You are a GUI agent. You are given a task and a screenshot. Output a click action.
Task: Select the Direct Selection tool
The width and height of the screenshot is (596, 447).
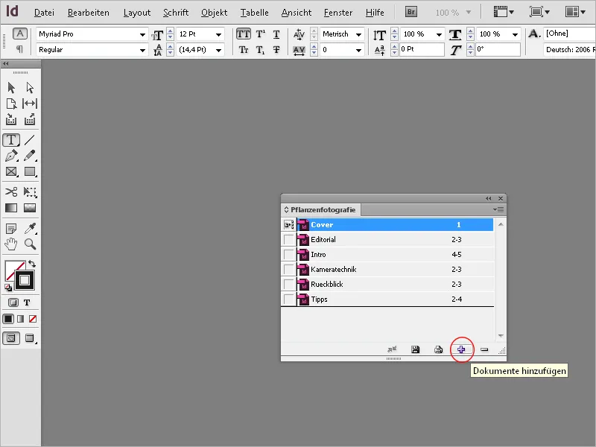30,88
